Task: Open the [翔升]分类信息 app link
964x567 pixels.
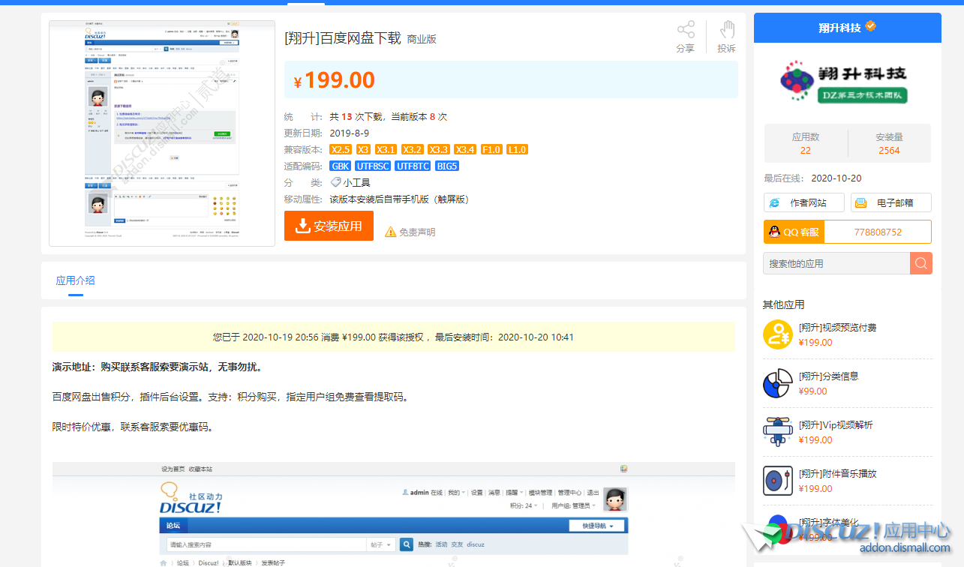Action: (x=828, y=376)
